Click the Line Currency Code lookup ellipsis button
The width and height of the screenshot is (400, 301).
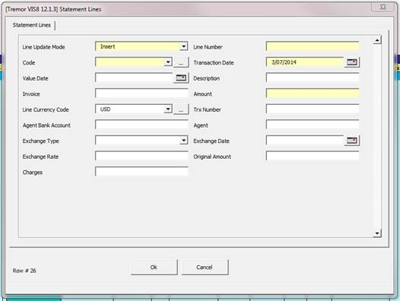[181, 109]
